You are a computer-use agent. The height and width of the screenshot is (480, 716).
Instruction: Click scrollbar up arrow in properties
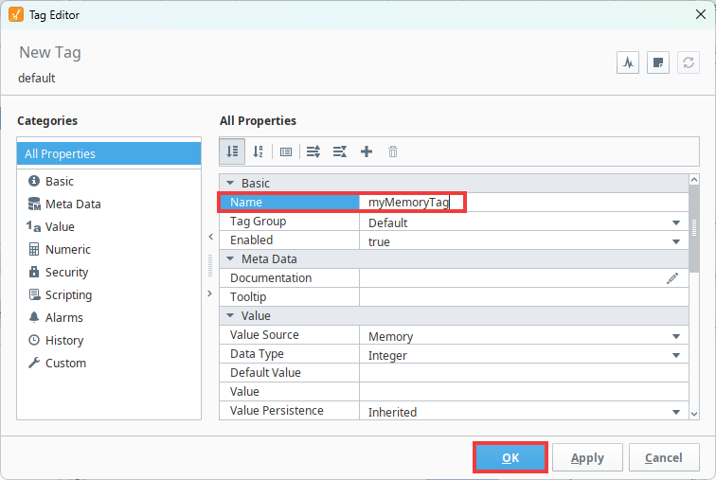point(694,180)
